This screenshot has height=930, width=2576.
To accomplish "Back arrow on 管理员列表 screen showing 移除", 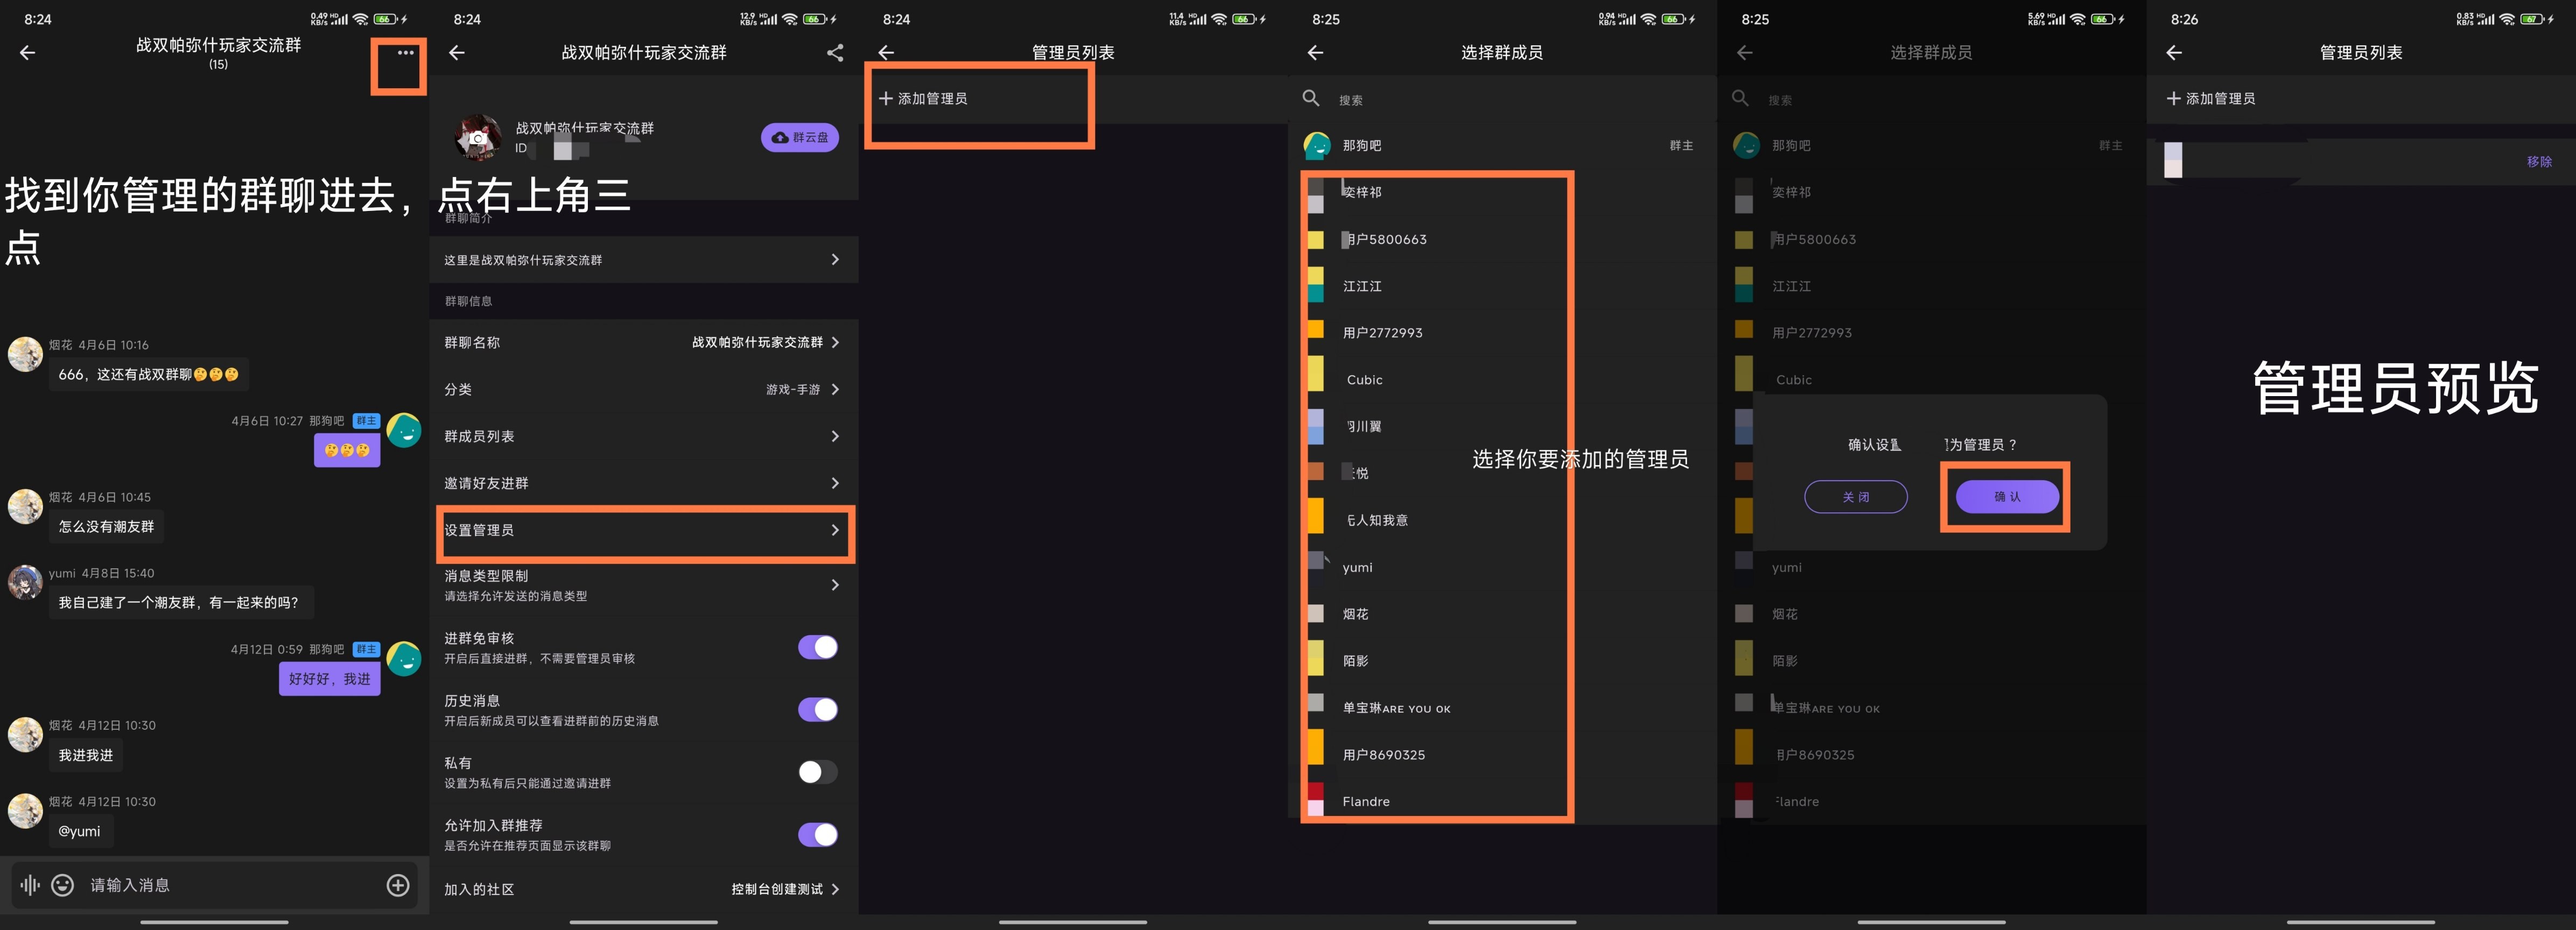I will point(2174,53).
